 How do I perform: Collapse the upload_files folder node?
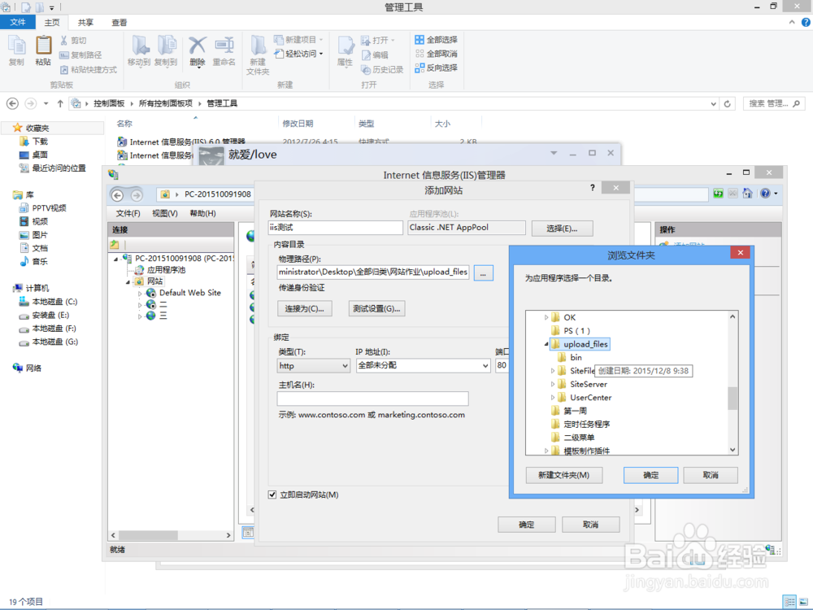[x=547, y=344]
